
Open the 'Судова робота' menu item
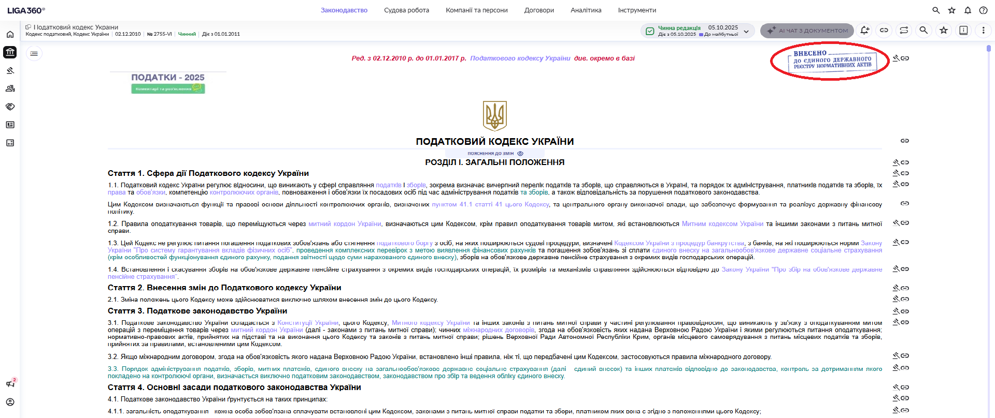pos(406,10)
